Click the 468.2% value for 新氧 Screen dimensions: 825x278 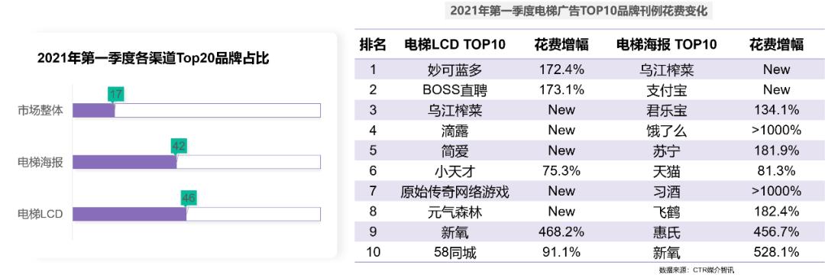tap(561, 231)
